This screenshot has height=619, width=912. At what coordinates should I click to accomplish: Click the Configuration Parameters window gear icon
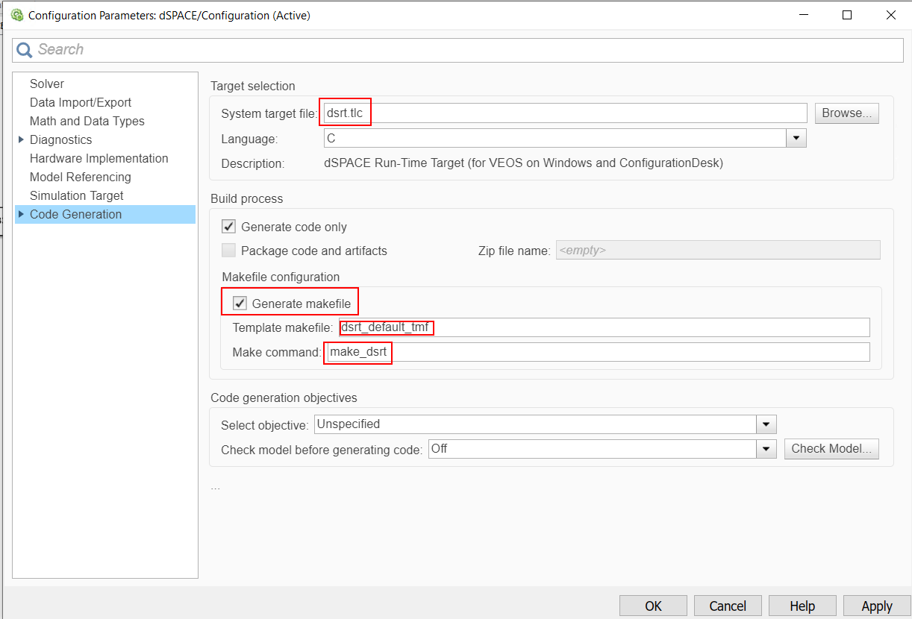click(16, 15)
